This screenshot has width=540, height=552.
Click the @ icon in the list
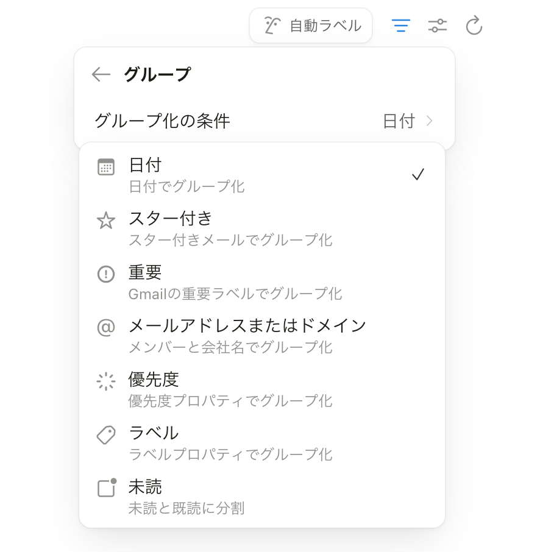106,328
